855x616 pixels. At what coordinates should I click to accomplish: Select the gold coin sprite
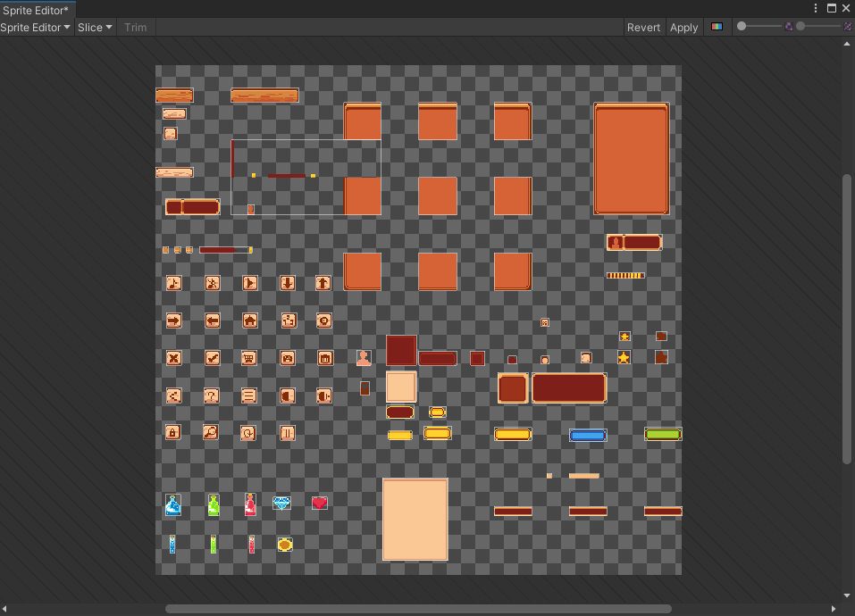(x=285, y=544)
